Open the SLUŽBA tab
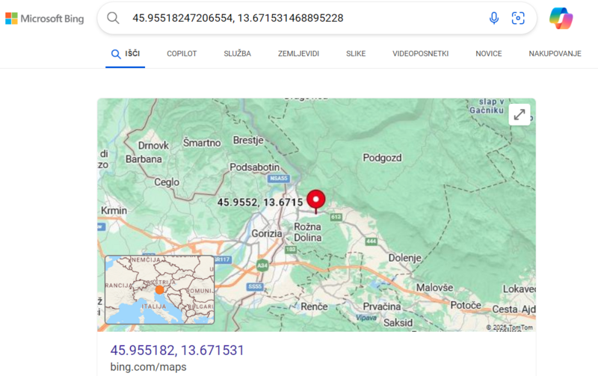Image resolution: width=598 pixels, height=376 pixels. (x=237, y=54)
